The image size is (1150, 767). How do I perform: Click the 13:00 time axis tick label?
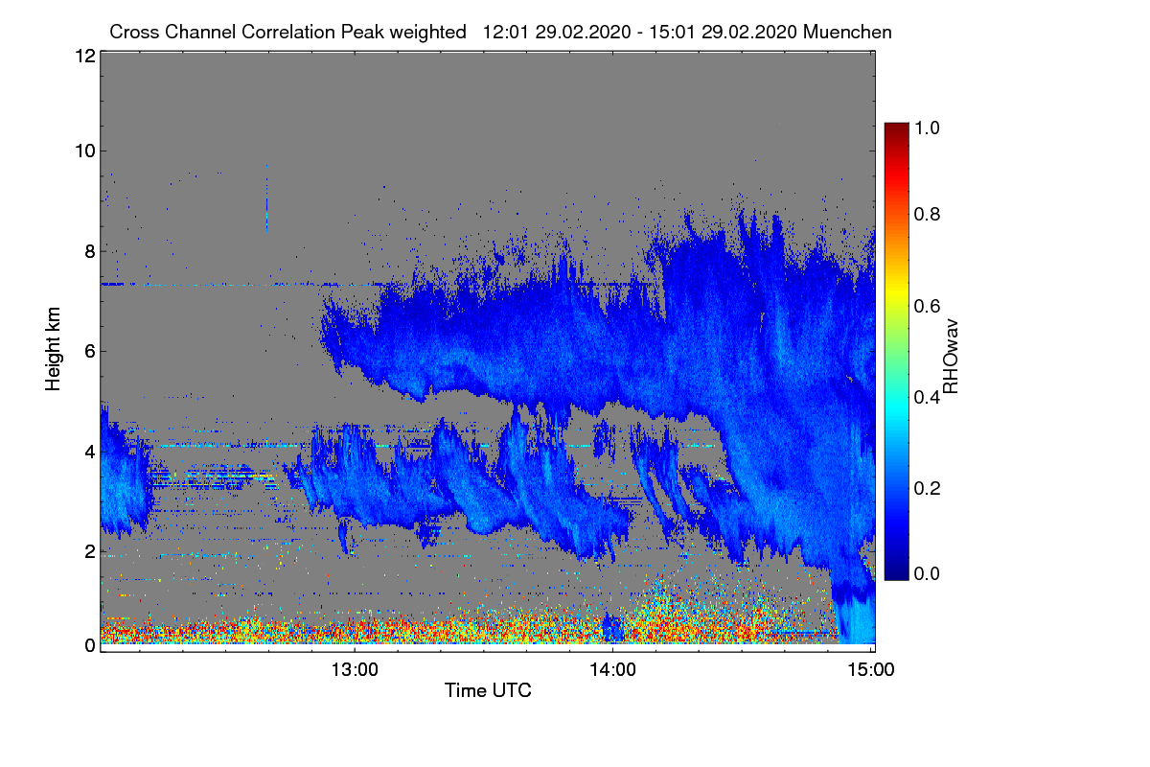coord(355,670)
